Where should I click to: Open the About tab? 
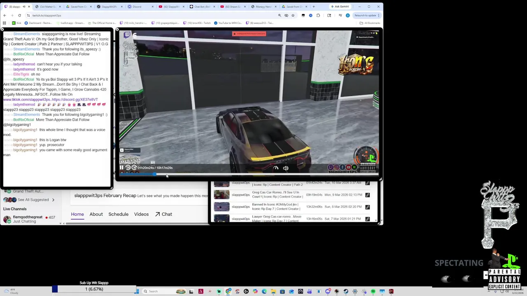(x=96, y=214)
